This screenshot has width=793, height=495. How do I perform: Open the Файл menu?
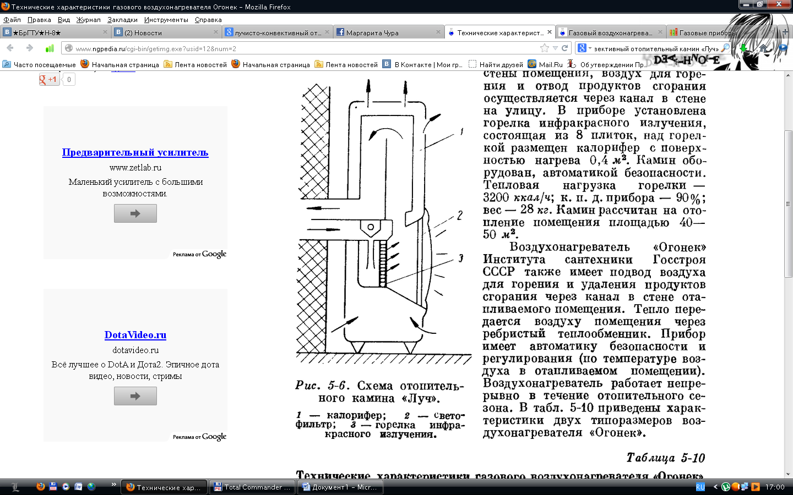pyautogui.click(x=12, y=19)
